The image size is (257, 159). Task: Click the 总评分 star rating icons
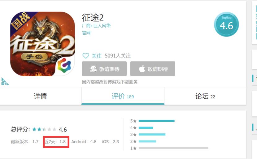coord(44,130)
